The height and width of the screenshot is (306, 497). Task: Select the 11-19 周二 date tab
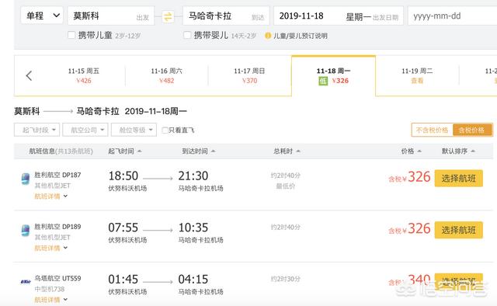(417, 76)
